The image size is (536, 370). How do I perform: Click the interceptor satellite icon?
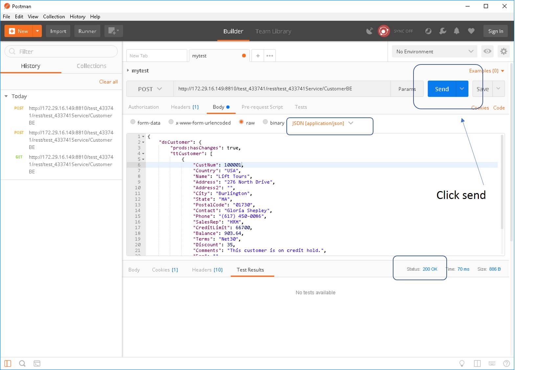click(369, 31)
